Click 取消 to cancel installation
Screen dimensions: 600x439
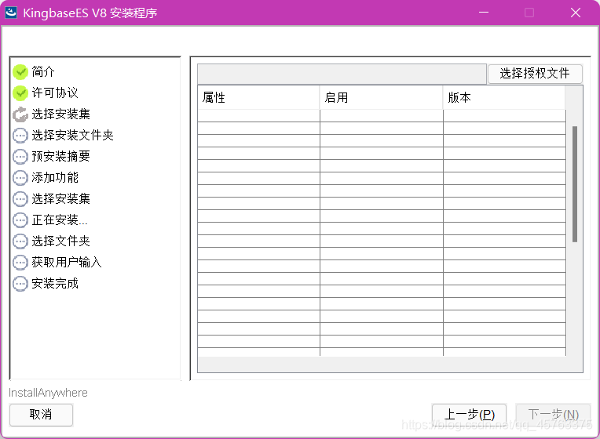(x=41, y=415)
